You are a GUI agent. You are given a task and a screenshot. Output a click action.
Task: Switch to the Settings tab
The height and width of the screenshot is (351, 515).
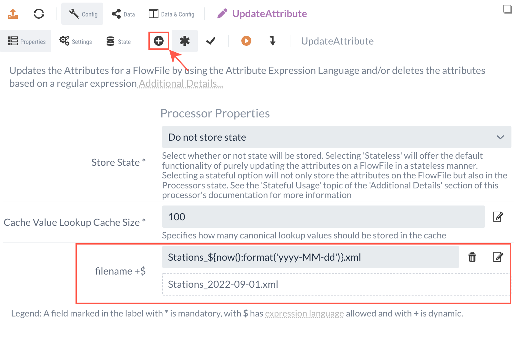[x=76, y=41]
